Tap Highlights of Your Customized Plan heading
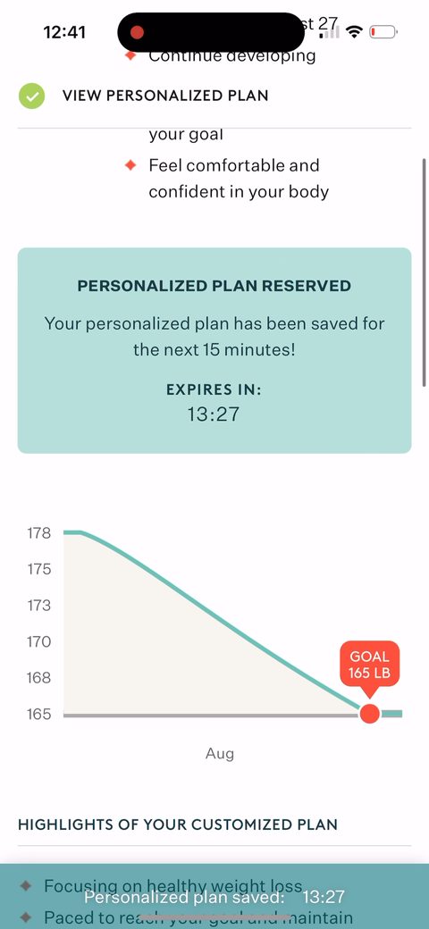Screen dimensions: 429x929 [178, 824]
